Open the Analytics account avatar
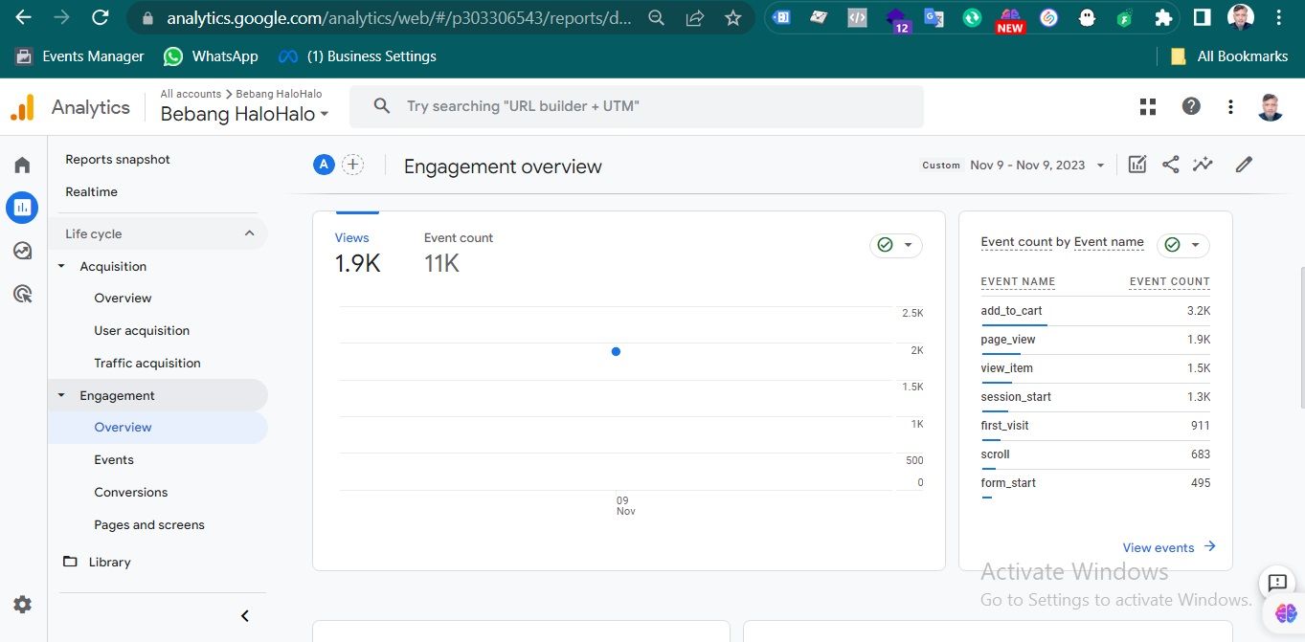Viewport: 1305px width, 642px height. point(1271,106)
